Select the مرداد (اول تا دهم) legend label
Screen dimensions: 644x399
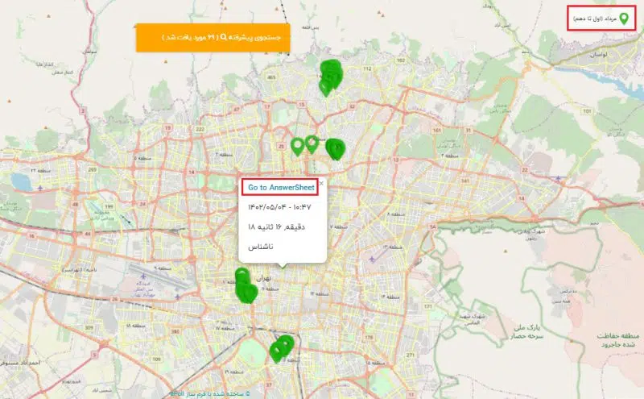(x=595, y=19)
